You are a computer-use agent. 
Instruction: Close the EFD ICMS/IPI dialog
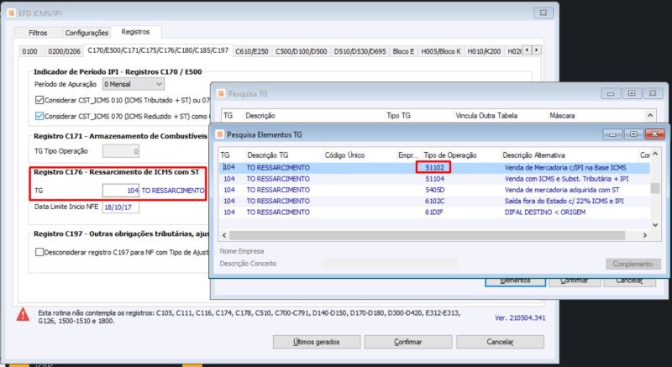point(543,13)
